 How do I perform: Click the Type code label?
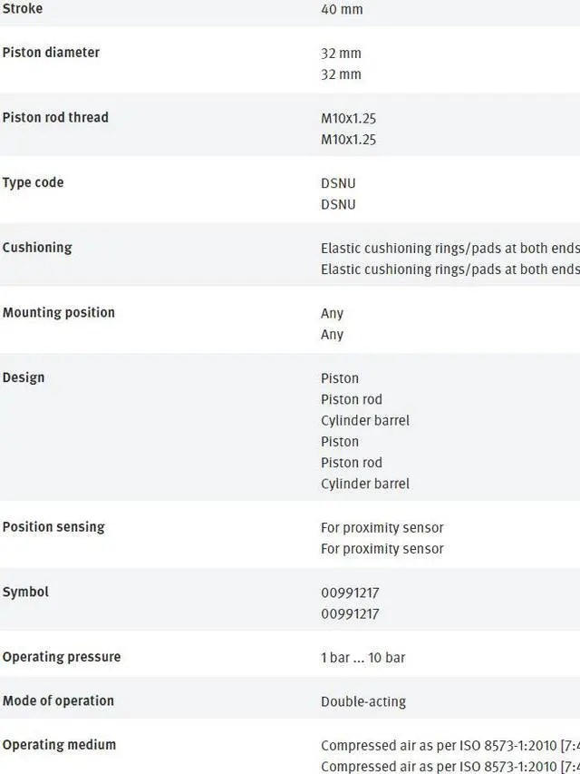pyautogui.click(x=33, y=183)
